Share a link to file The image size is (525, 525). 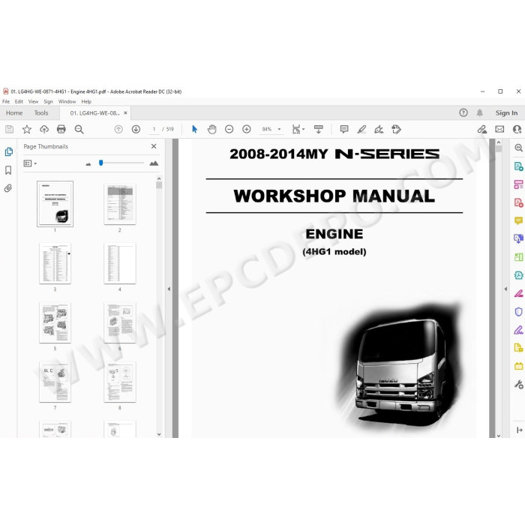482,129
